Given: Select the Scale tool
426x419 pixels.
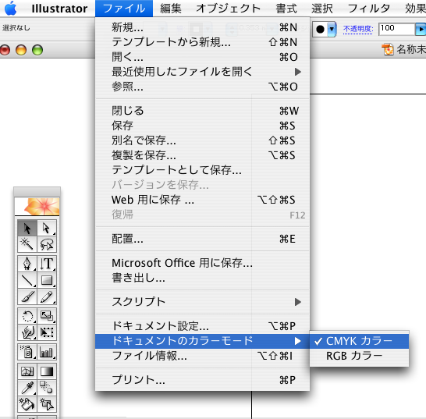Looking at the screenshot, I should click(x=47, y=316).
